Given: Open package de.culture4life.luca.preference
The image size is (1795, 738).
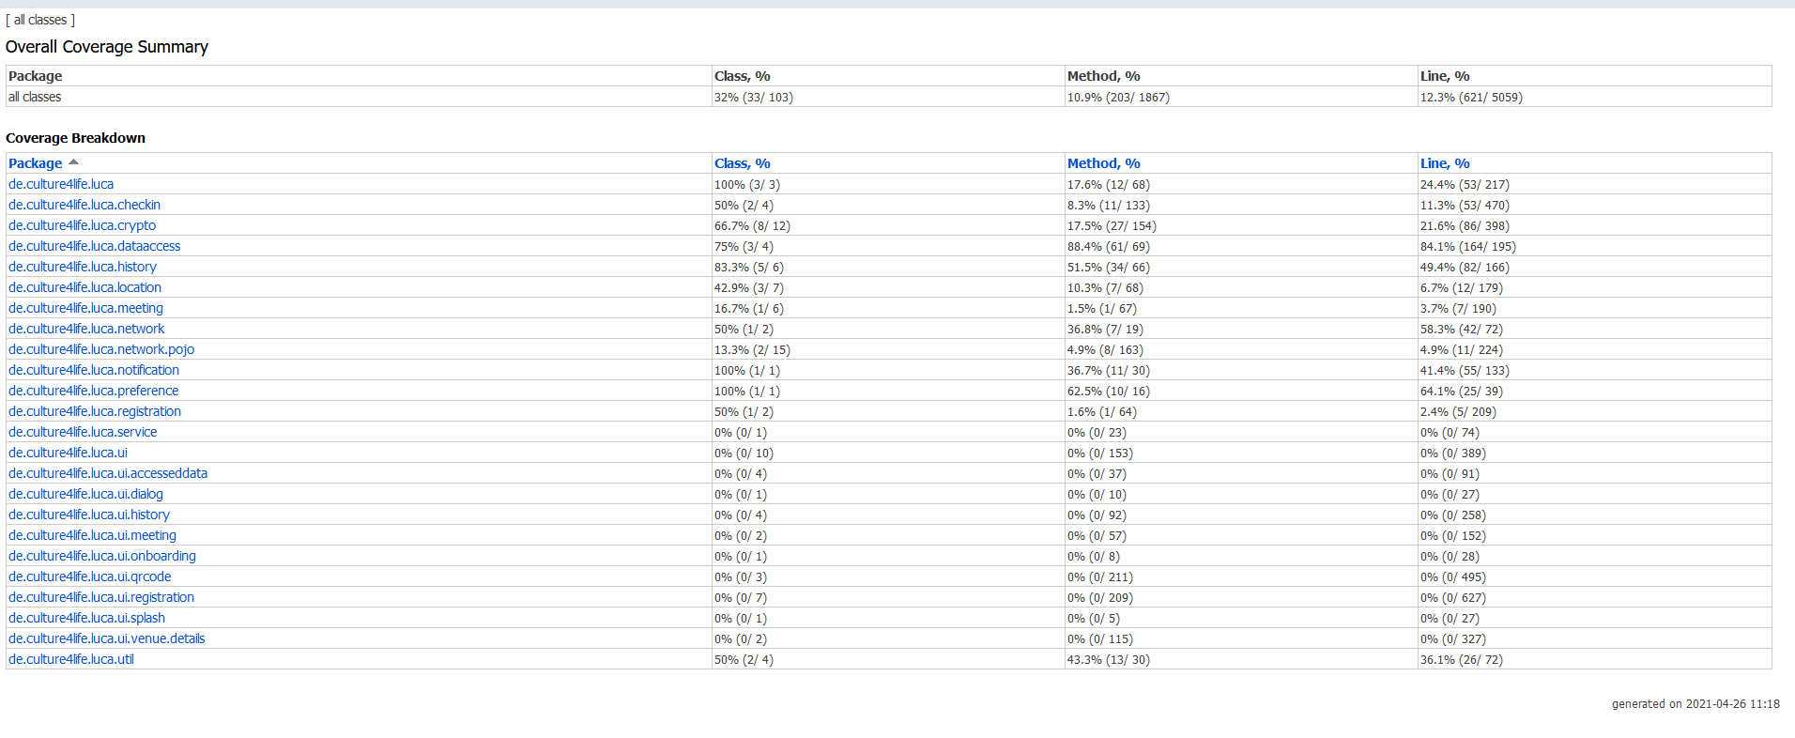Looking at the screenshot, I should click(x=94, y=391).
